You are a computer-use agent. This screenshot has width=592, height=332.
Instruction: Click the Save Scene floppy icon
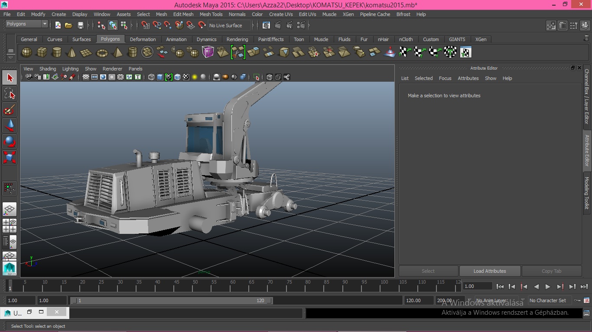(x=80, y=25)
